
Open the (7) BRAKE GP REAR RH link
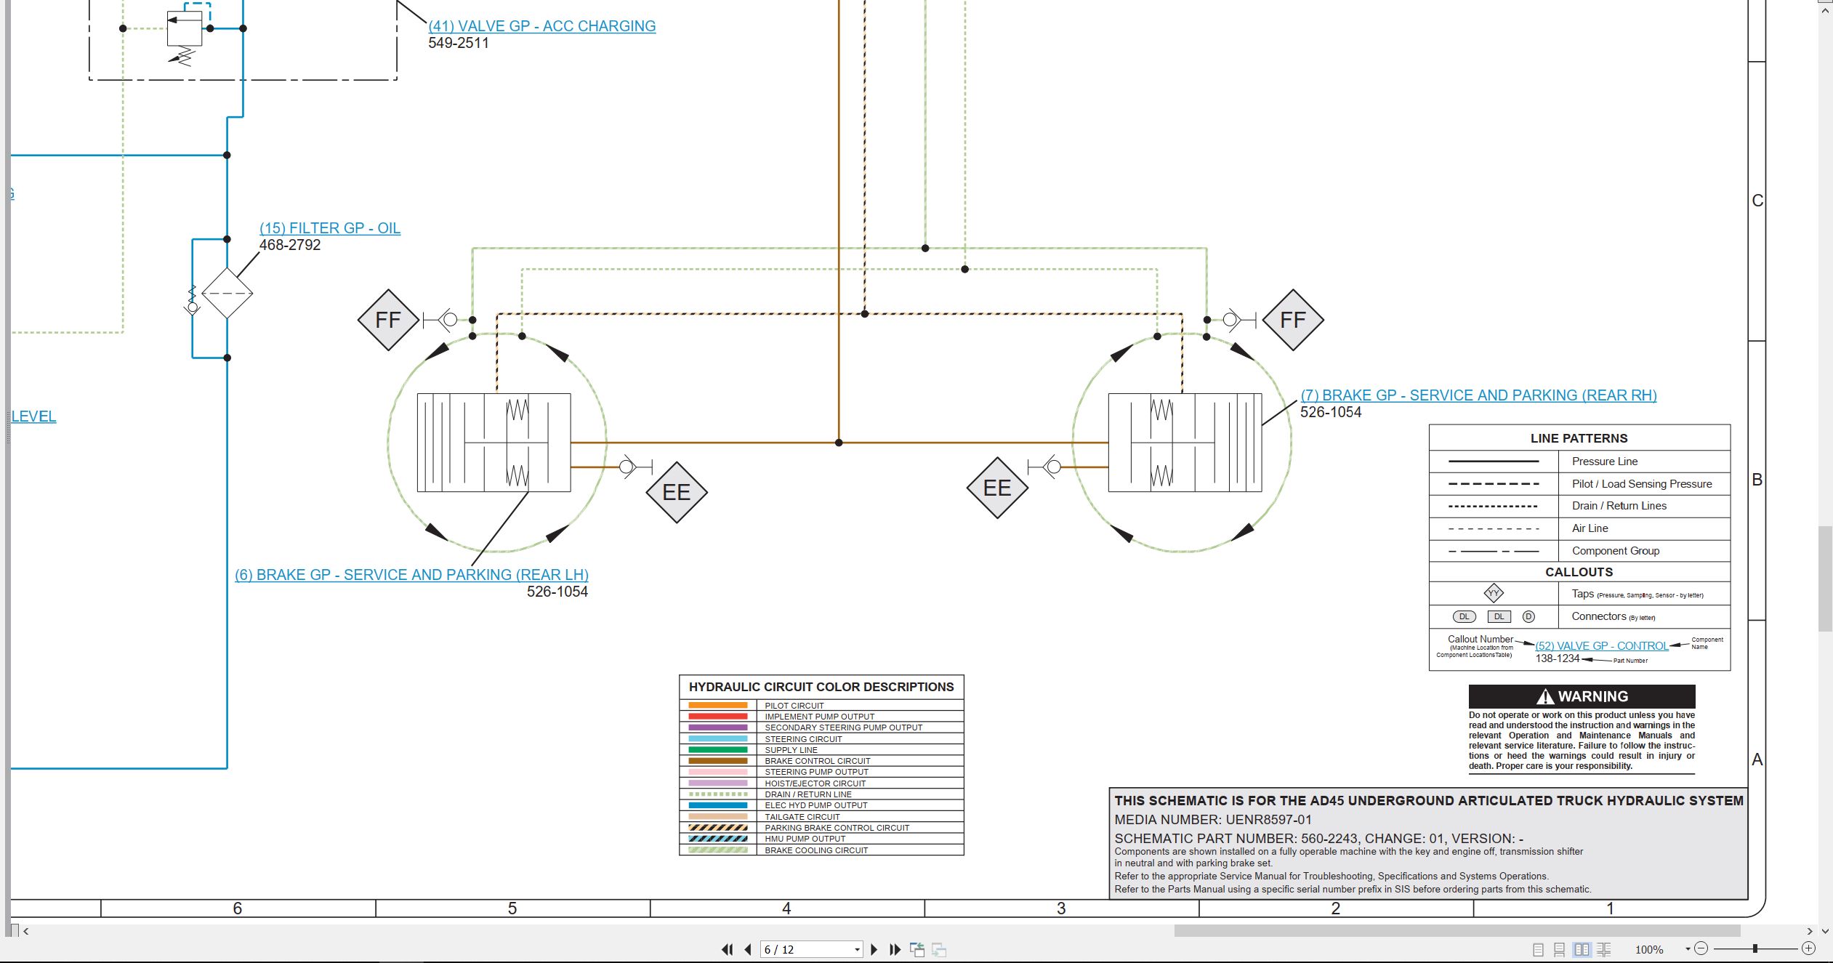[x=1478, y=395]
